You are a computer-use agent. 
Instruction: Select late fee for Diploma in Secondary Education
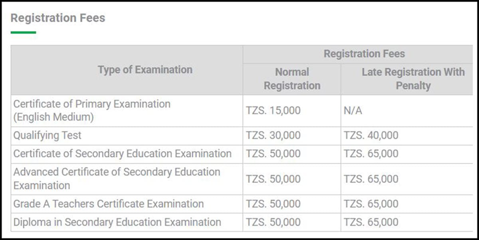pyautogui.click(x=371, y=222)
